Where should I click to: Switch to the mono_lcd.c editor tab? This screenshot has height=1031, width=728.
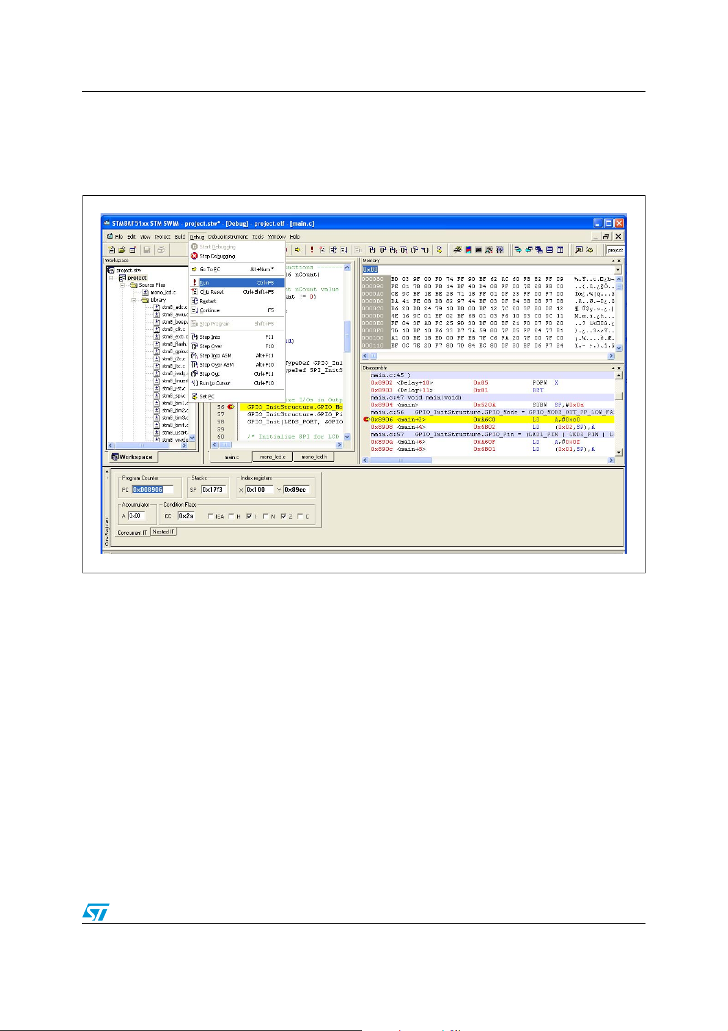click(273, 457)
